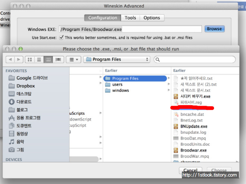The height and width of the screenshot is (184, 246).
Task: Click the Cancel button
Action: click(190, 170)
